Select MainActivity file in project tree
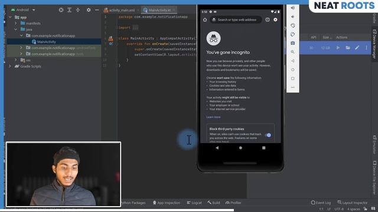 [x=47, y=42]
